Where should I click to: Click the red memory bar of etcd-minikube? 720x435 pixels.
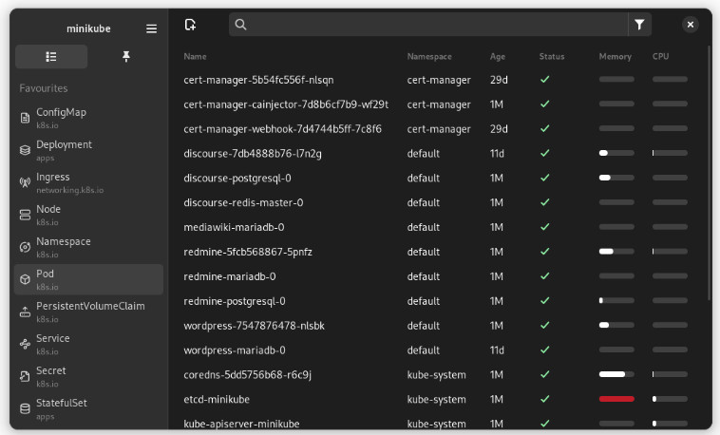(616, 399)
